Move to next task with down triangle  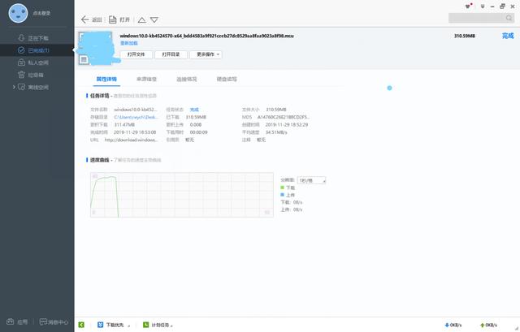coord(154,19)
